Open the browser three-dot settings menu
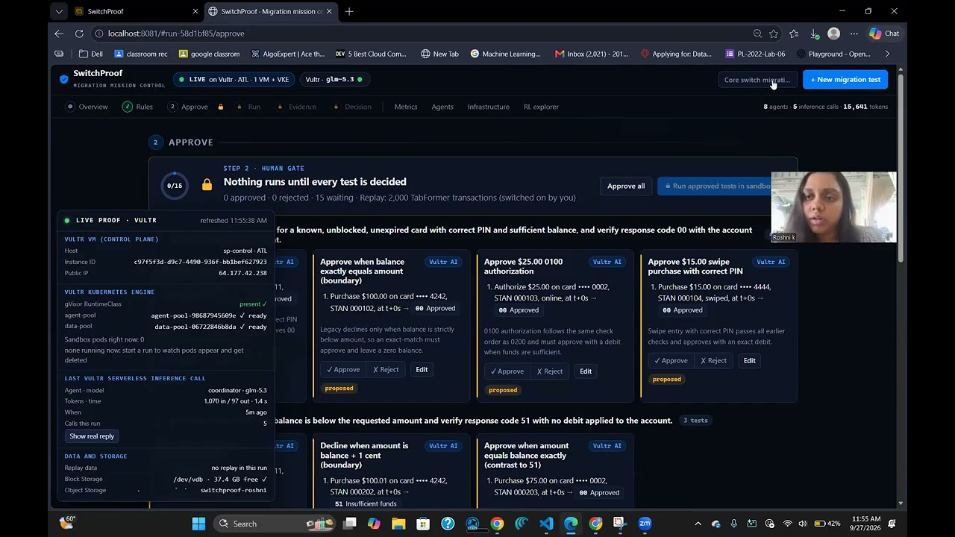The width and height of the screenshot is (955, 537). click(x=854, y=34)
